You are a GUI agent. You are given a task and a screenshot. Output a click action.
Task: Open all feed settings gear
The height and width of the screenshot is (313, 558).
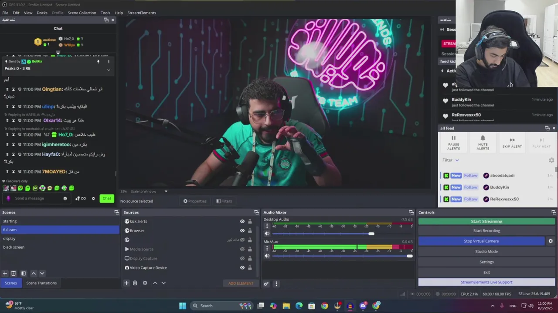(x=551, y=160)
